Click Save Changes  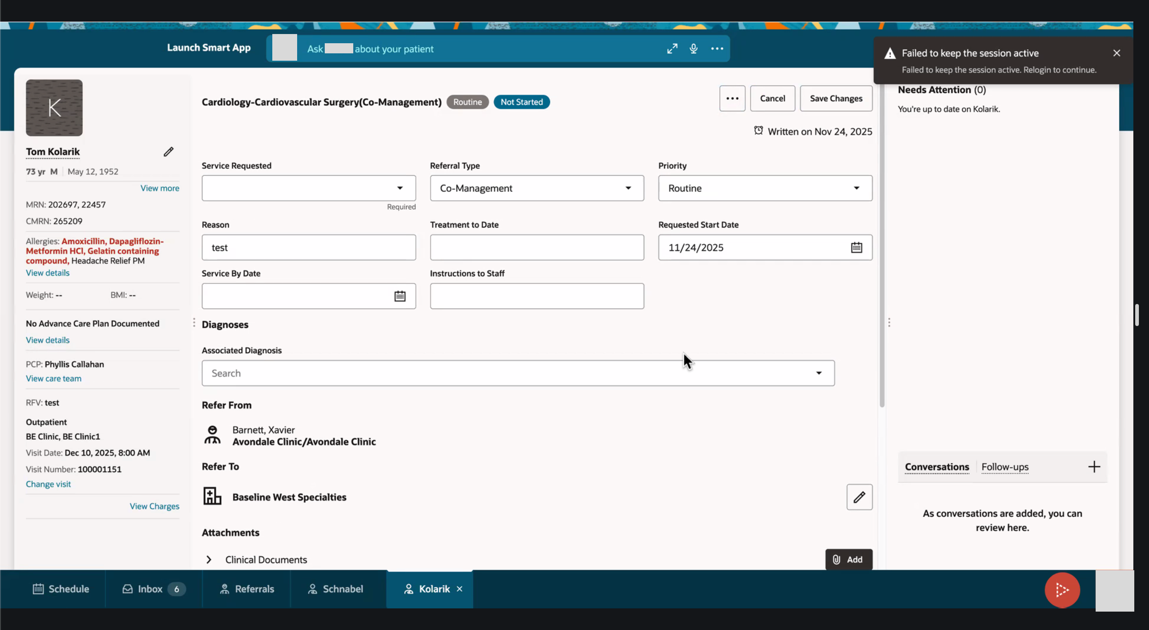(x=836, y=98)
